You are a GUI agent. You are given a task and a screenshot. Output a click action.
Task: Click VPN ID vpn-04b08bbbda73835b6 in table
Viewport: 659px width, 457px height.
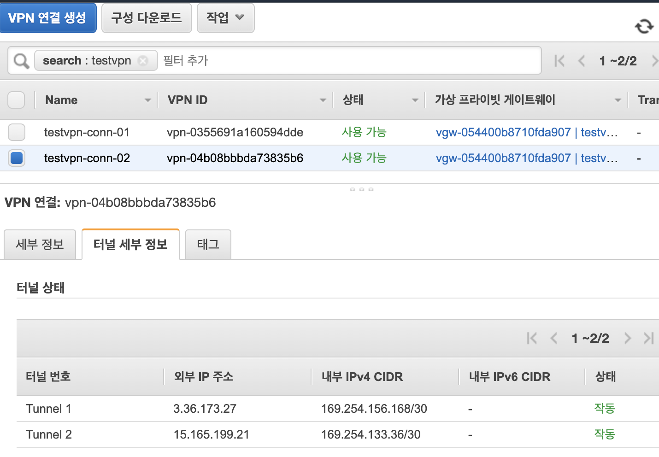point(235,158)
